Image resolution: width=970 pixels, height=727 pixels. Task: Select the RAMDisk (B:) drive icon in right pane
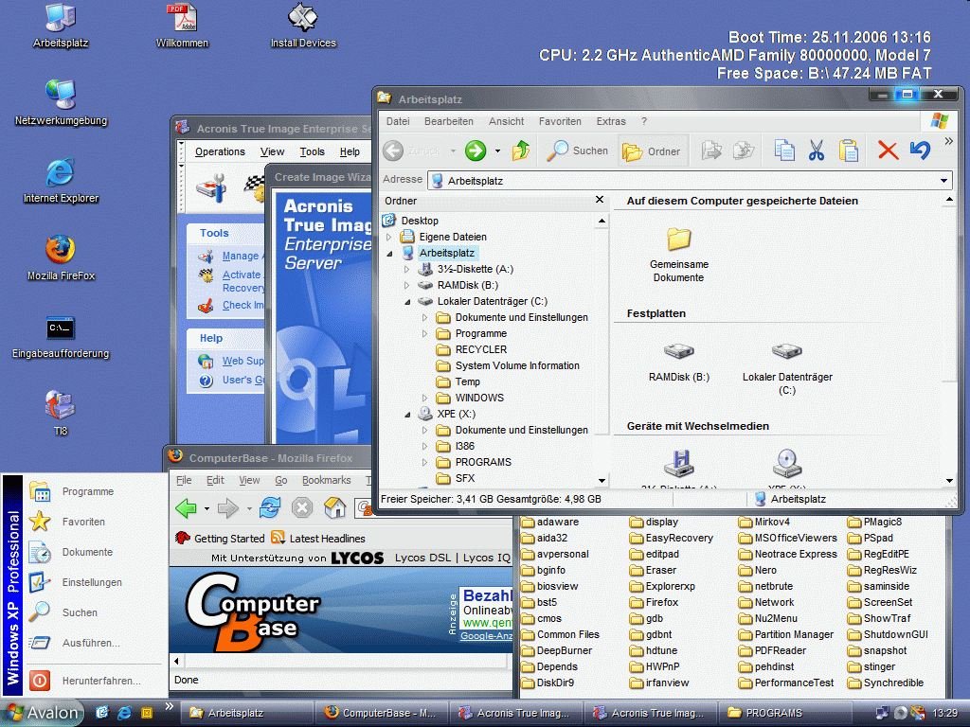[678, 363]
